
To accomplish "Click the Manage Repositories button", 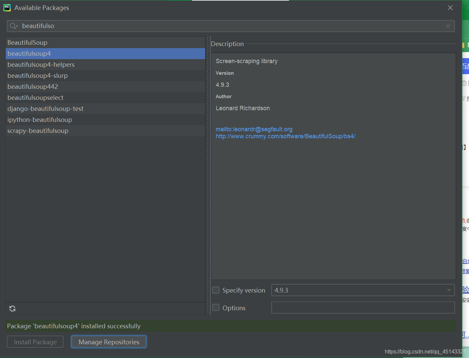I will pyautogui.click(x=109, y=342).
